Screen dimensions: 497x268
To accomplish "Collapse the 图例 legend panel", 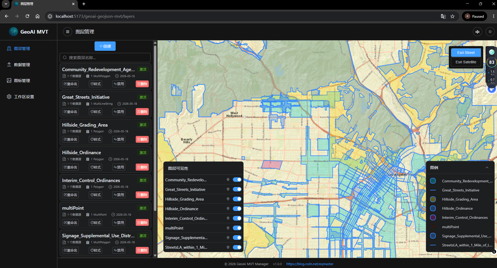I will tap(487, 167).
